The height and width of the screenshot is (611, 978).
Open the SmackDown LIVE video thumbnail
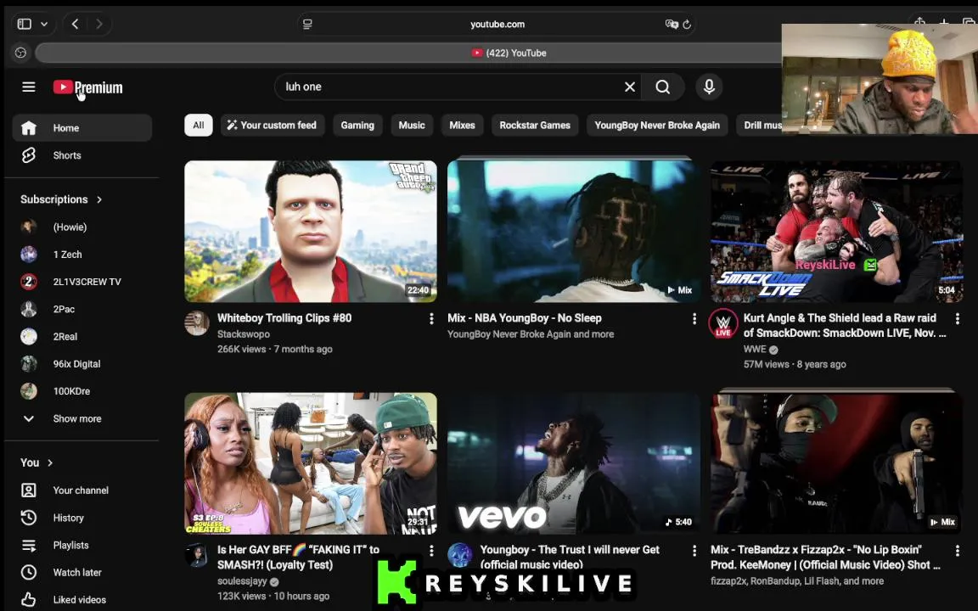point(836,232)
